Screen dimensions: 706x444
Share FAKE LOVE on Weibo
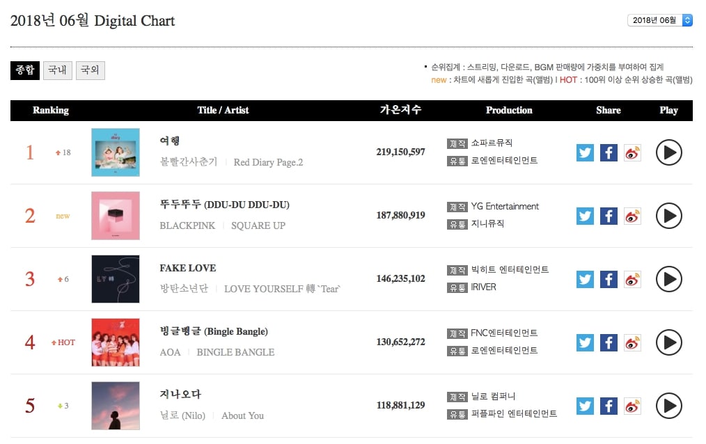click(x=632, y=279)
